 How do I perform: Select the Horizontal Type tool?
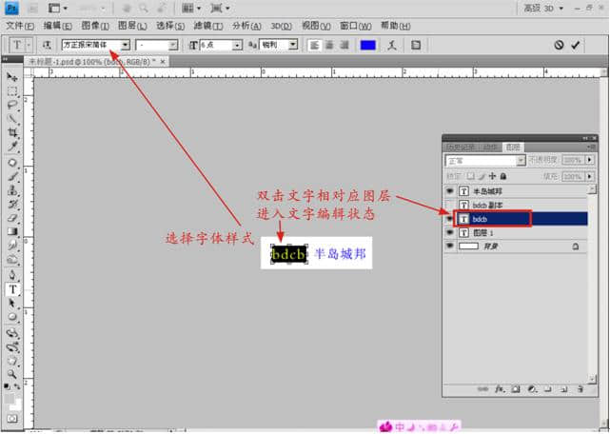[x=13, y=289]
